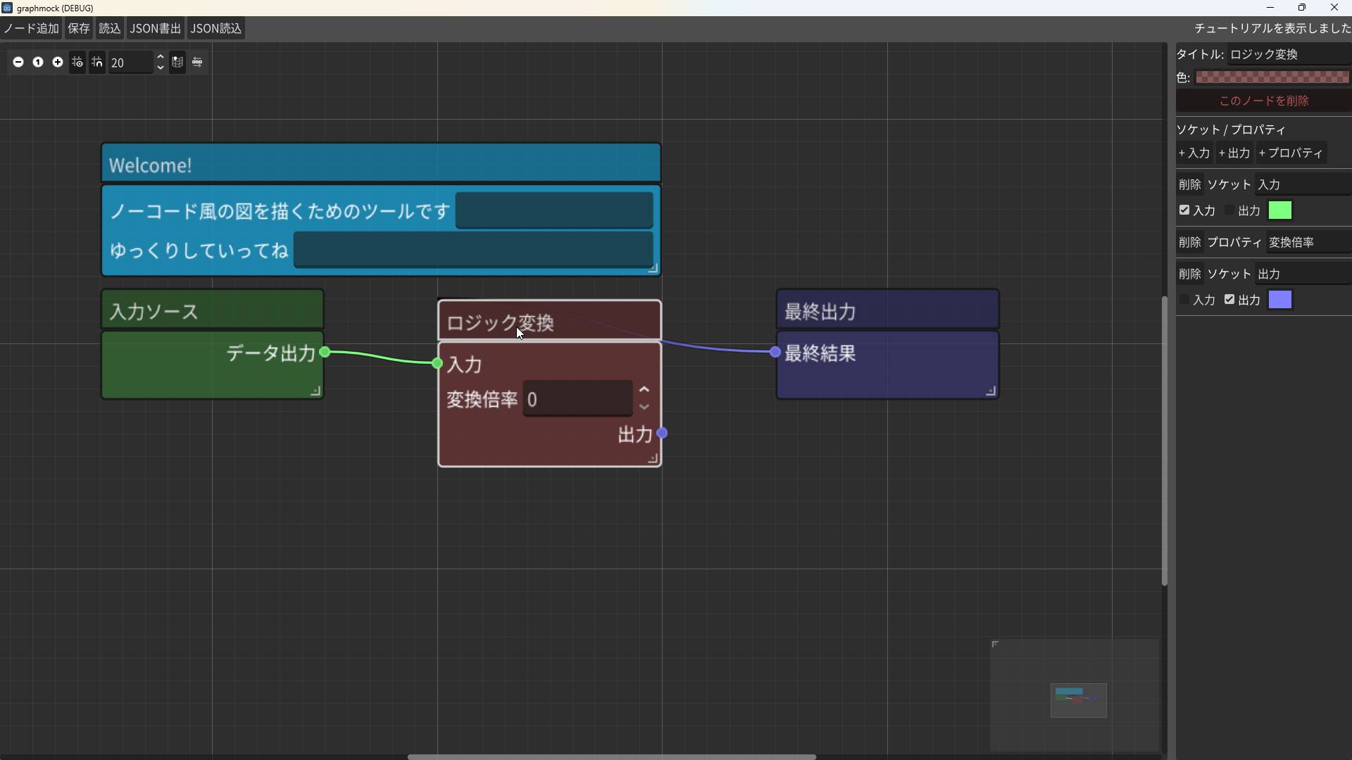Viewport: 1352px width, 760px height.
Task: Edit the 変換倍率 property name field
Action: pos(1308,242)
